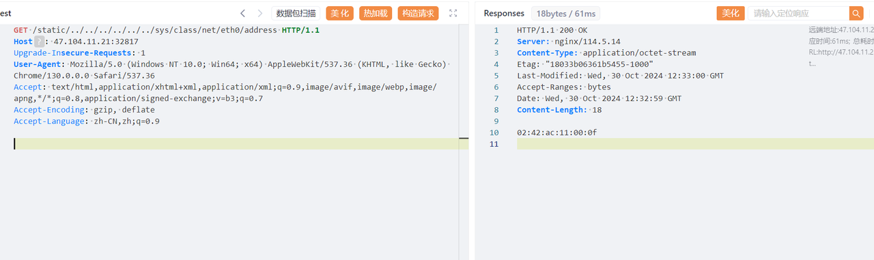Place cursor on the GET request line
874x260 pixels.
tap(167, 30)
